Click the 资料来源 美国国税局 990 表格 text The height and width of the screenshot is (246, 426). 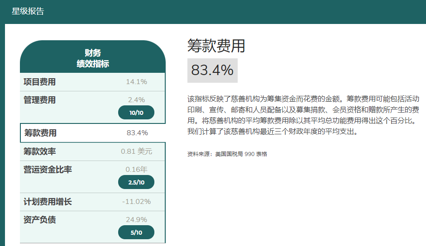tap(227, 154)
